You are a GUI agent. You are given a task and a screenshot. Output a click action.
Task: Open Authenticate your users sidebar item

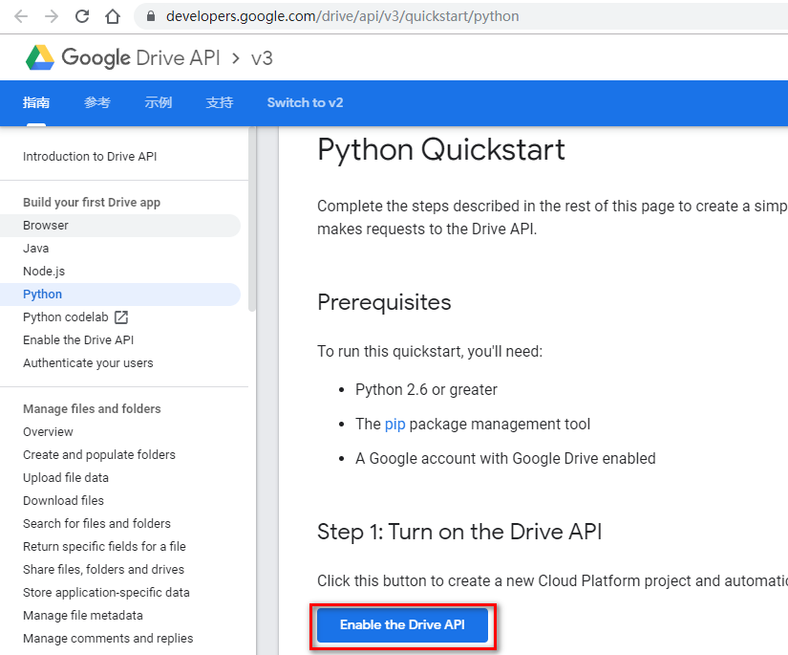[x=88, y=363]
